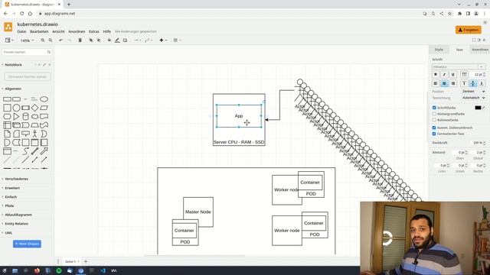Click the bold text formatting icon
The height and width of the screenshot is (275, 490).
click(436, 75)
